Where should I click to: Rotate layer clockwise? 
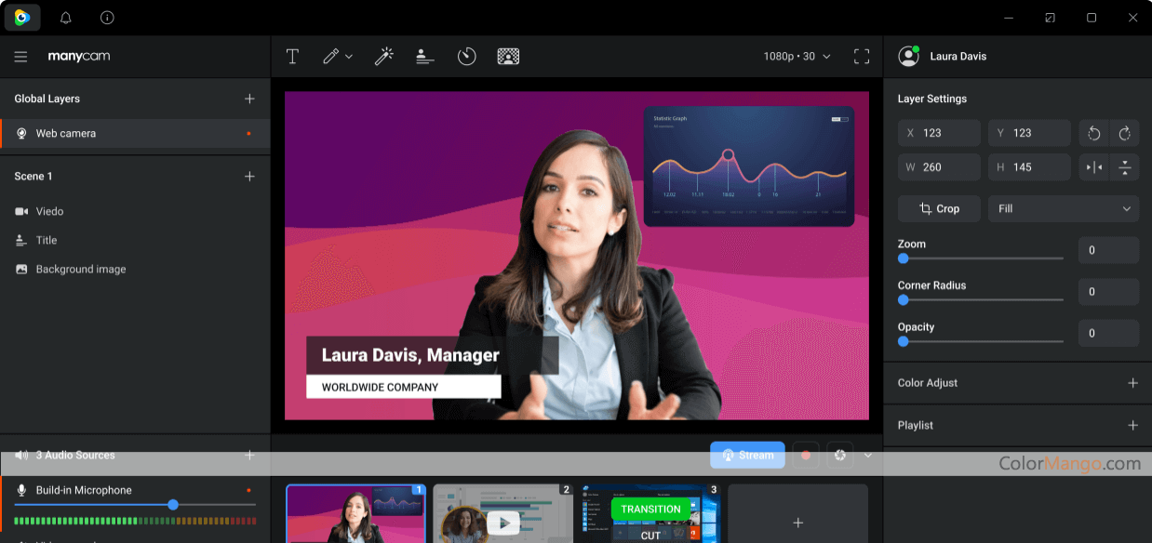point(1125,133)
